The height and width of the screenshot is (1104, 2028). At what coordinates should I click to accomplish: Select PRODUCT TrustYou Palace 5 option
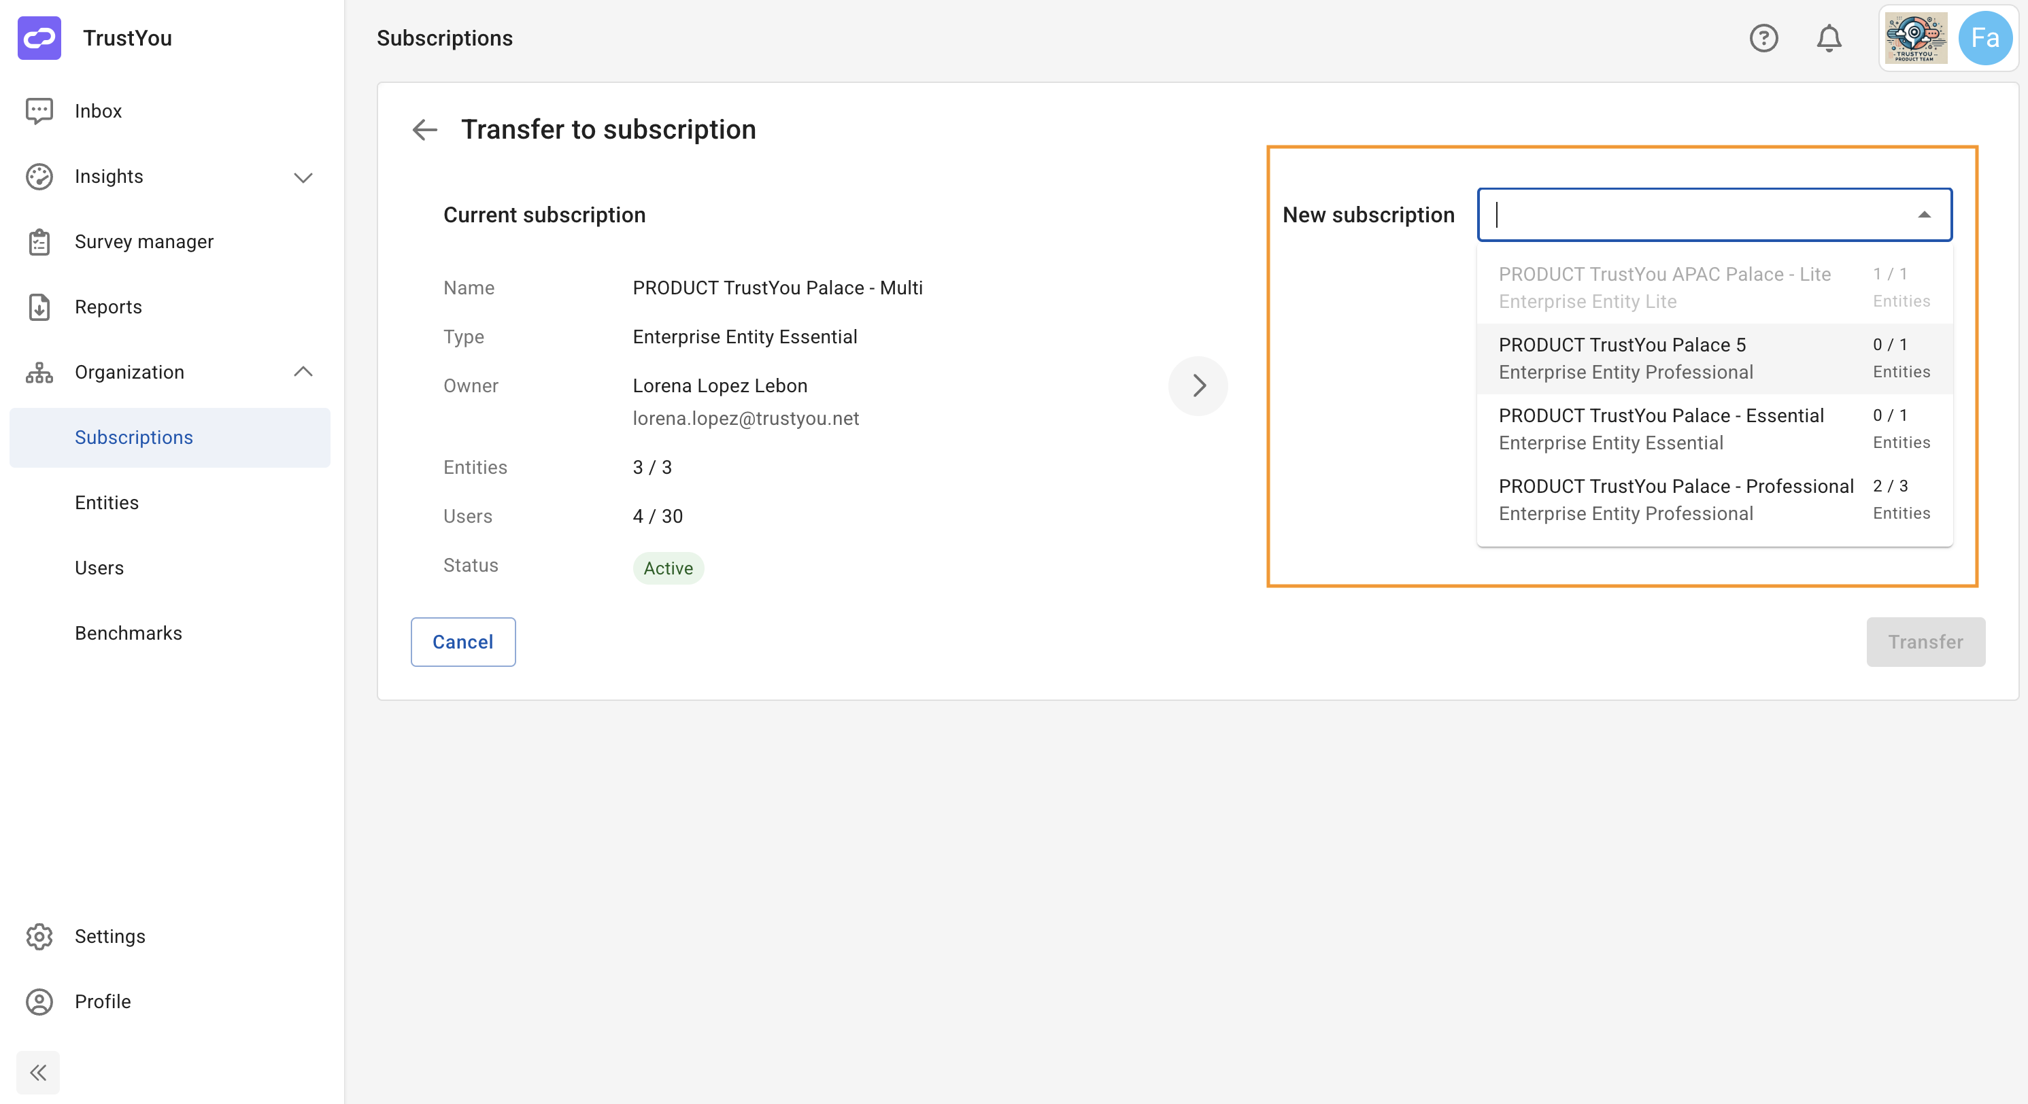click(1714, 359)
